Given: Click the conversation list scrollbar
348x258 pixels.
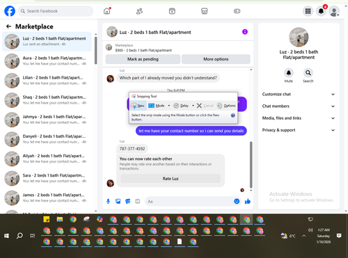Looking at the screenshot, I should (95, 51).
